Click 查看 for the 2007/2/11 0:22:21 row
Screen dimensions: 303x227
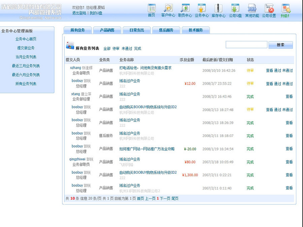[x=289, y=175]
